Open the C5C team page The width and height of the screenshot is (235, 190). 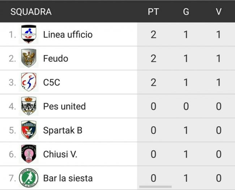52,82
